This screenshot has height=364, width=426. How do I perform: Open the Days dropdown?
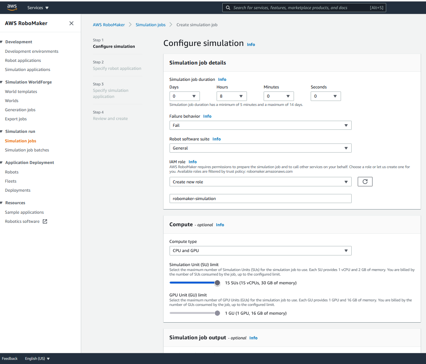point(184,96)
